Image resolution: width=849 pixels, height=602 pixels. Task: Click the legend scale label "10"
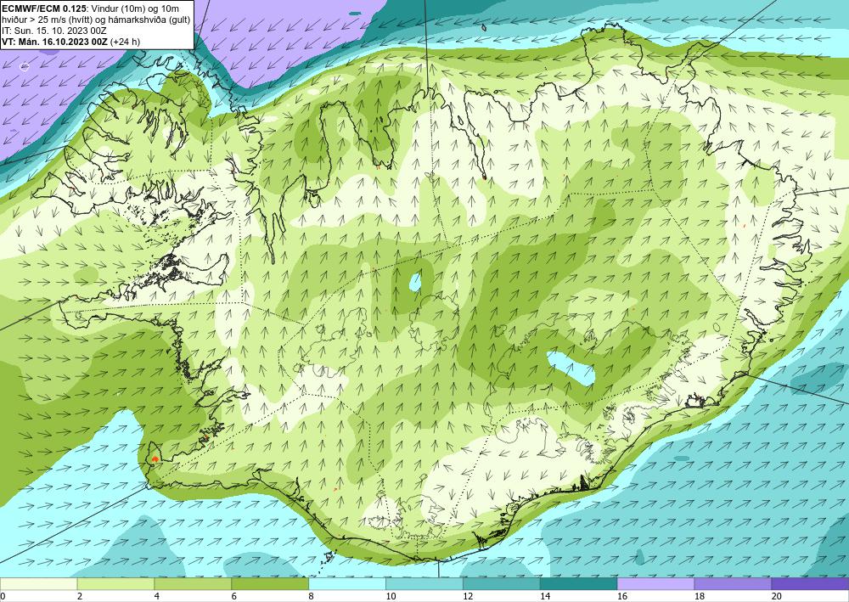[391, 597]
